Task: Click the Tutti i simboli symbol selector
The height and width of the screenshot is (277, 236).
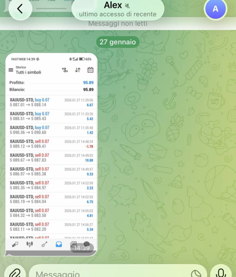Action: (28, 72)
